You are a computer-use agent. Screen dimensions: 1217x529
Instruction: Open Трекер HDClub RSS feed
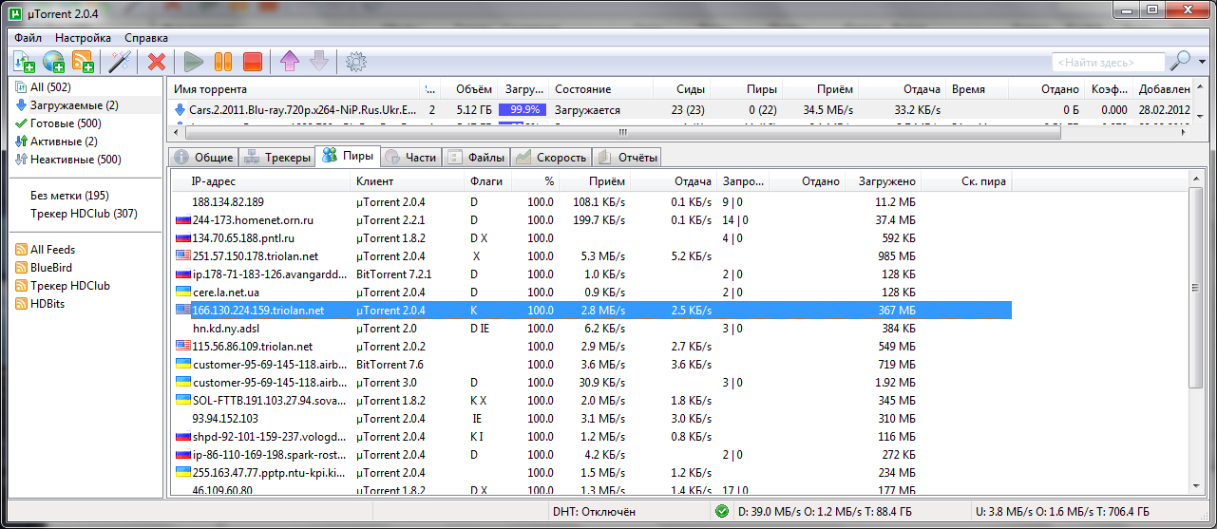[62, 286]
